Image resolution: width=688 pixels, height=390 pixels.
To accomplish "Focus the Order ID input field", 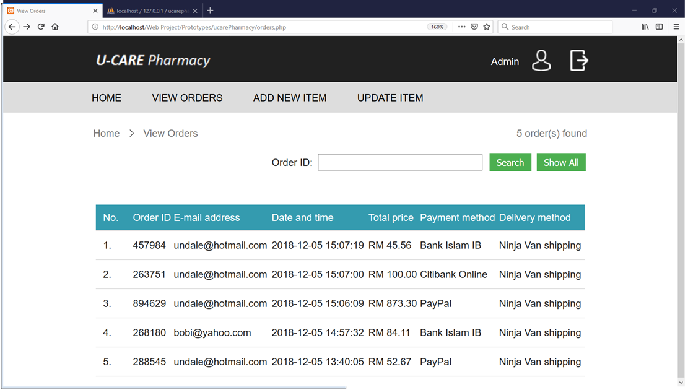I will coord(400,162).
